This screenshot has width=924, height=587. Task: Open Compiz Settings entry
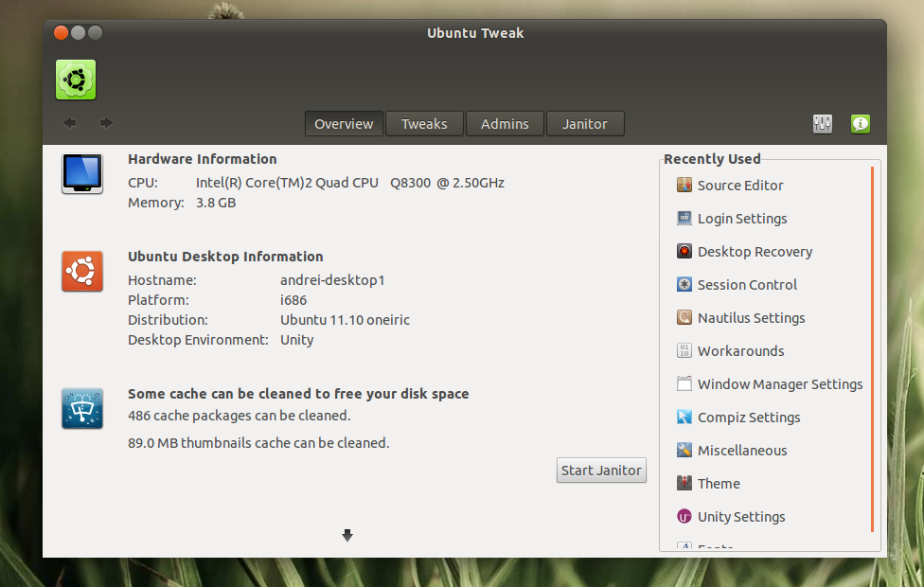[x=749, y=418]
